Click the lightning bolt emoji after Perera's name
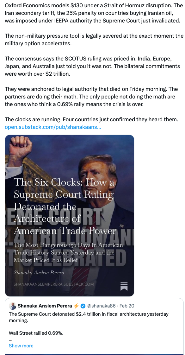 click(x=77, y=306)
